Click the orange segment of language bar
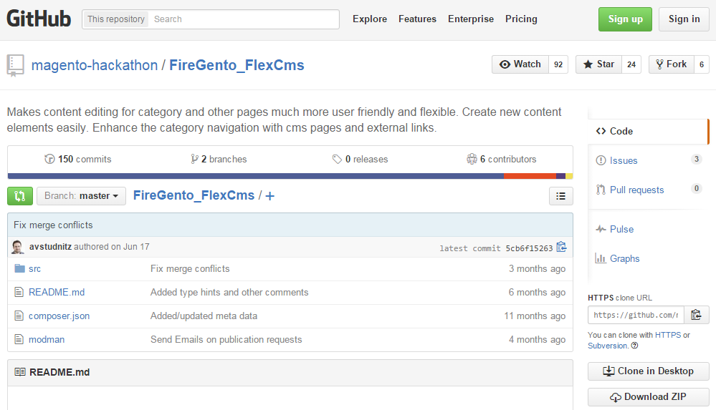 530,176
